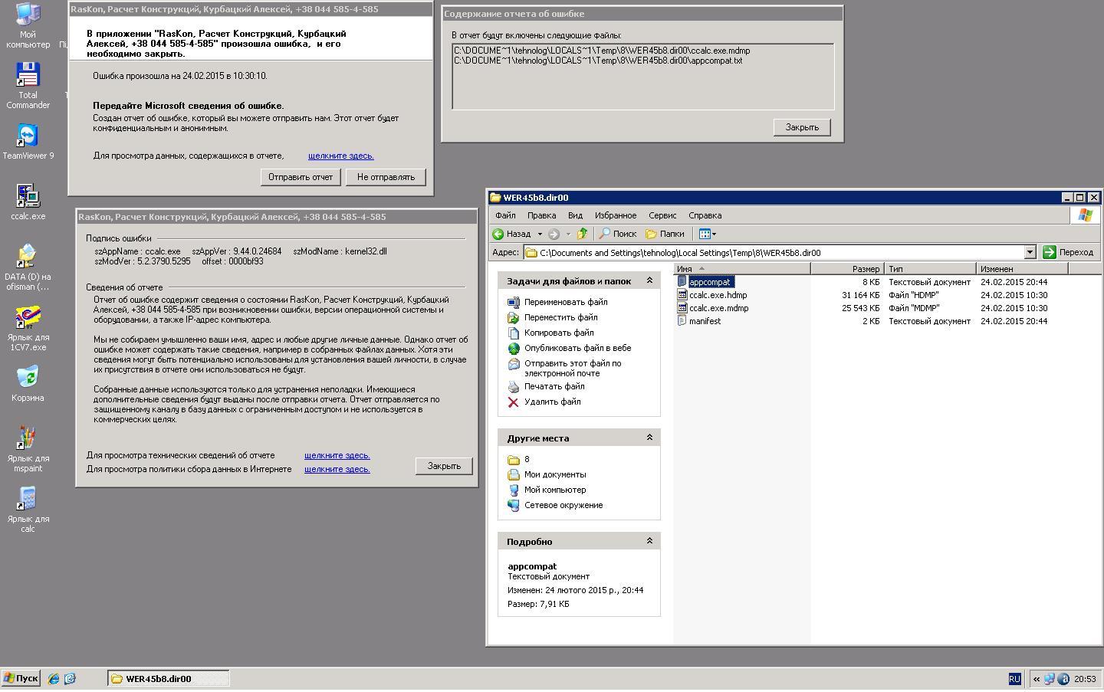Select the ccalc.exe.hdmp file
Viewport: 1104px width, 692px height.
(x=712, y=295)
